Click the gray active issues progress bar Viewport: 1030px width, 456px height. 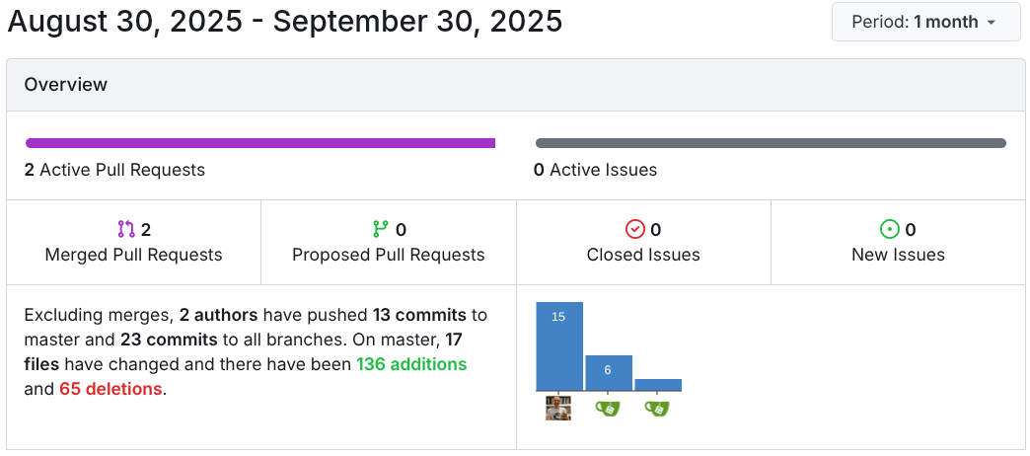pos(771,143)
